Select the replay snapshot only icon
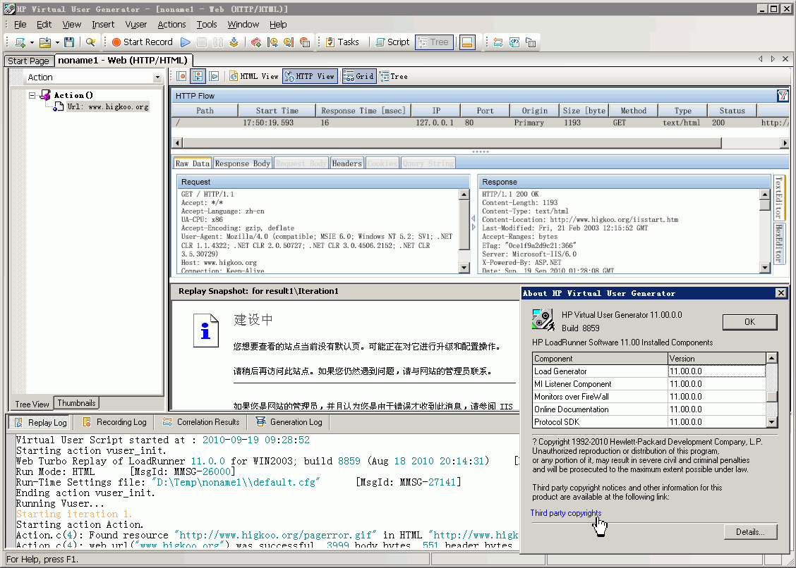Image resolution: width=796 pixels, height=568 pixels. (215, 76)
